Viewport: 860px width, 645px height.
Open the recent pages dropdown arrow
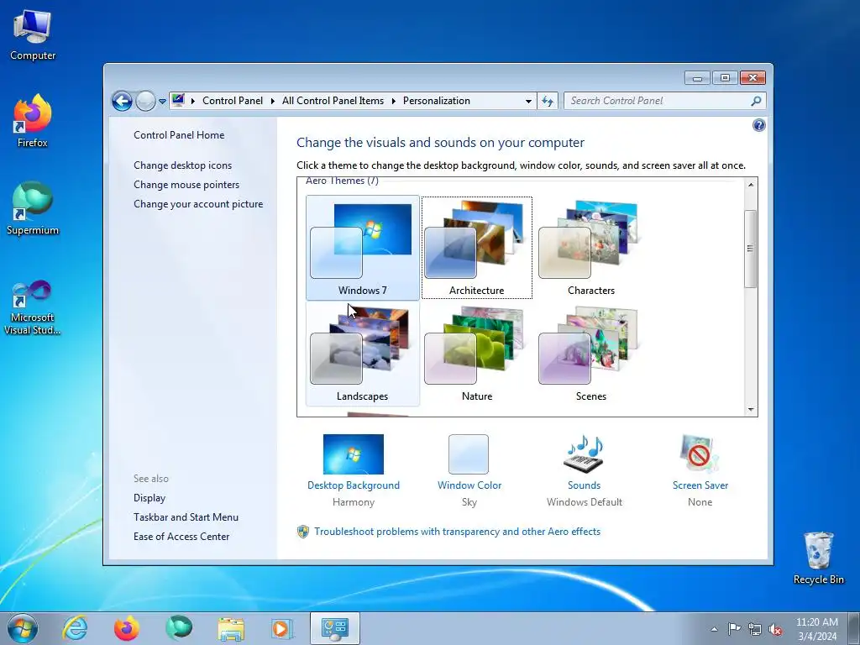click(162, 102)
